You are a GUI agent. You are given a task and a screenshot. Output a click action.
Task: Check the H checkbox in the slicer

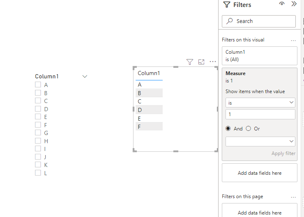pyautogui.click(x=38, y=141)
